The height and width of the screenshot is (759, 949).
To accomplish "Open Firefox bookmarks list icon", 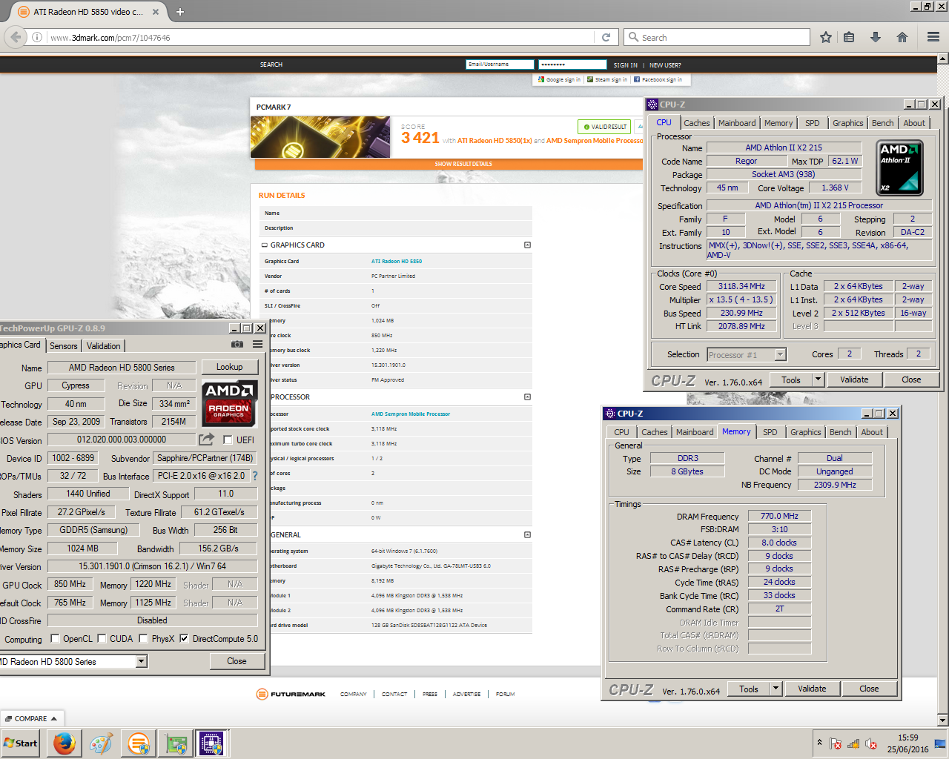I will tap(850, 37).
